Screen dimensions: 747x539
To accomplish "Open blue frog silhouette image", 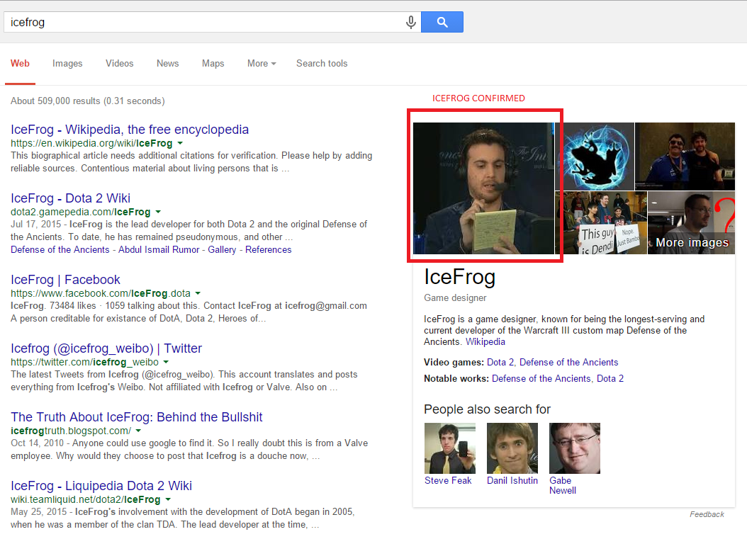I will (x=595, y=157).
